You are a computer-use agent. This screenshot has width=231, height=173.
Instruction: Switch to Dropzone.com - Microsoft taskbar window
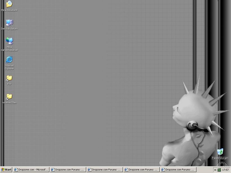click(x=31, y=170)
